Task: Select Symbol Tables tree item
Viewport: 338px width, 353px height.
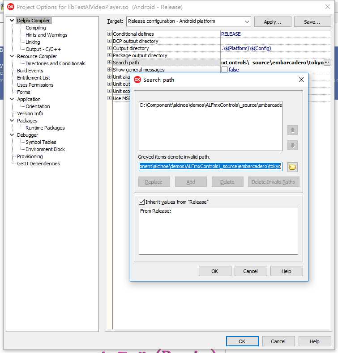Action: tap(41, 142)
